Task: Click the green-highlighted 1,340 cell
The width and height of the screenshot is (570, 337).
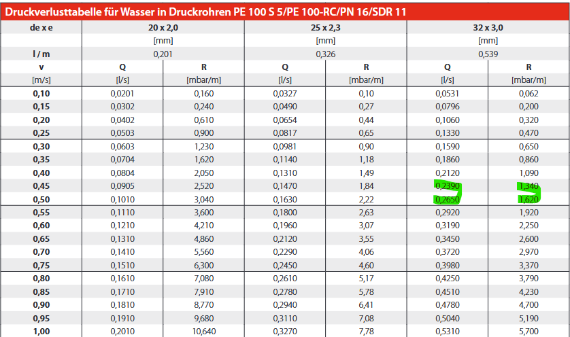Action: [529, 186]
